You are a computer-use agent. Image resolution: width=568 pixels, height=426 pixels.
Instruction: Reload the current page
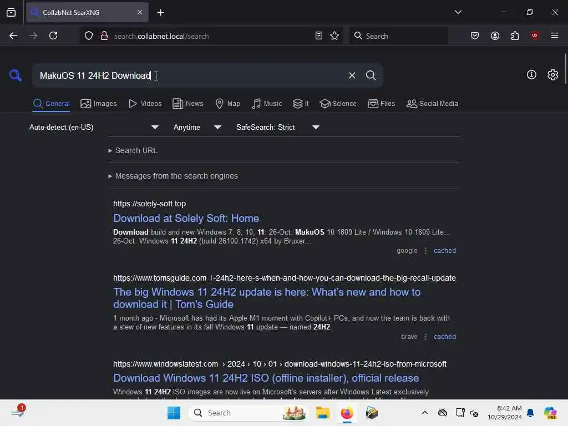(53, 35)
